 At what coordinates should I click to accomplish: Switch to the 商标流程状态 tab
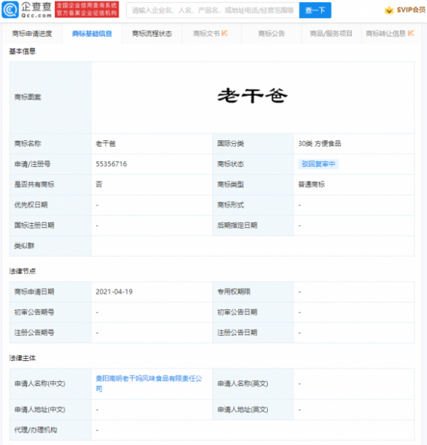click(x=152, y=34)
